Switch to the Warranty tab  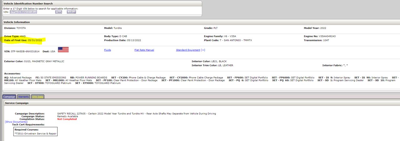click(23, 96)
